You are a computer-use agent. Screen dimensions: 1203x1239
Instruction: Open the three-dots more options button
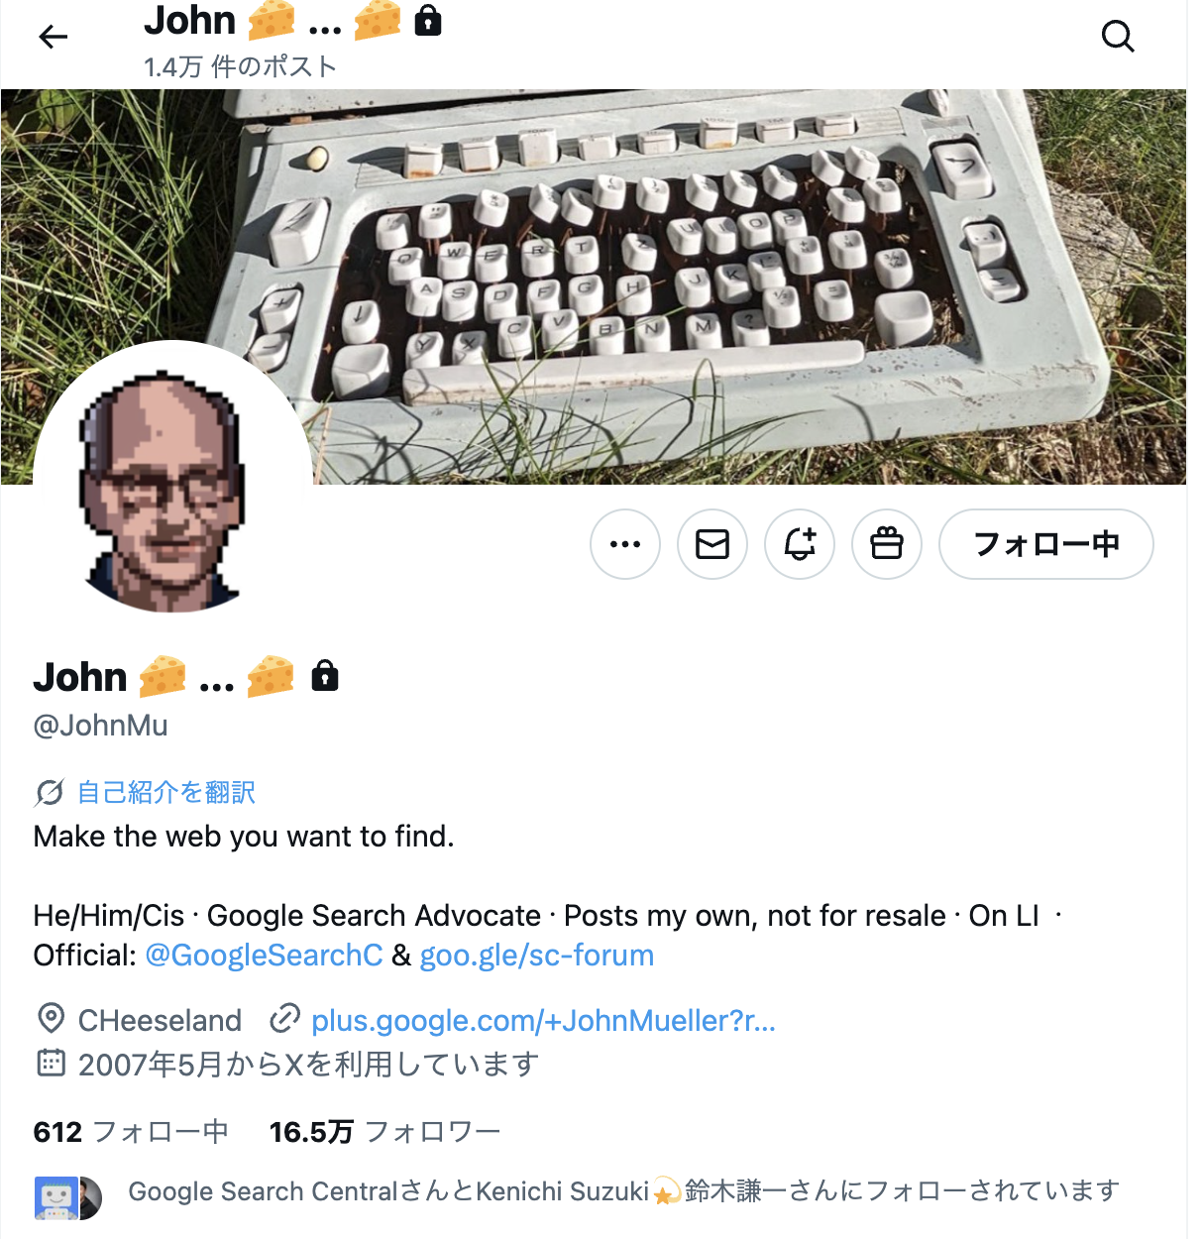point(625,544)
